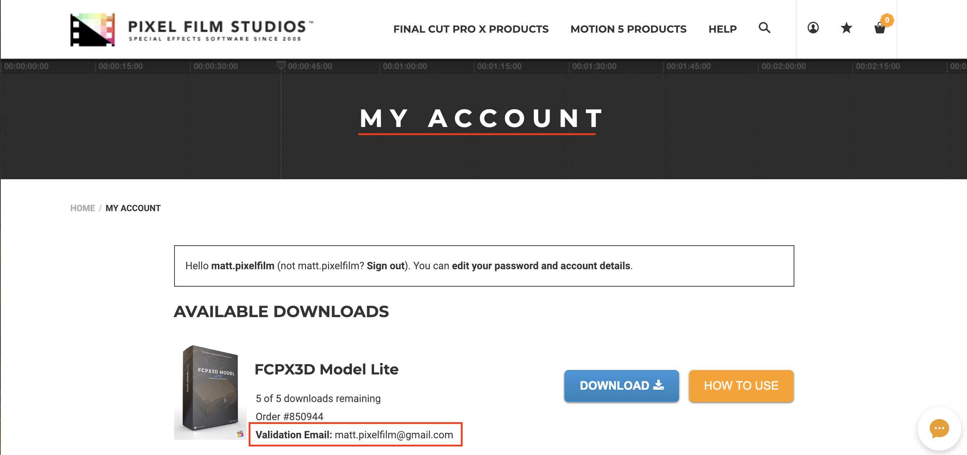Click the Sign out link
967x455 pixels.
click(x=386, y=266)
